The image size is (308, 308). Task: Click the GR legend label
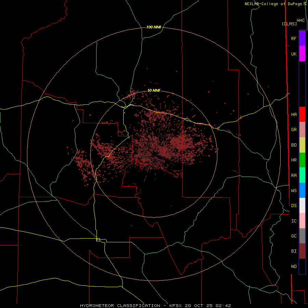[x=294, y=130]
